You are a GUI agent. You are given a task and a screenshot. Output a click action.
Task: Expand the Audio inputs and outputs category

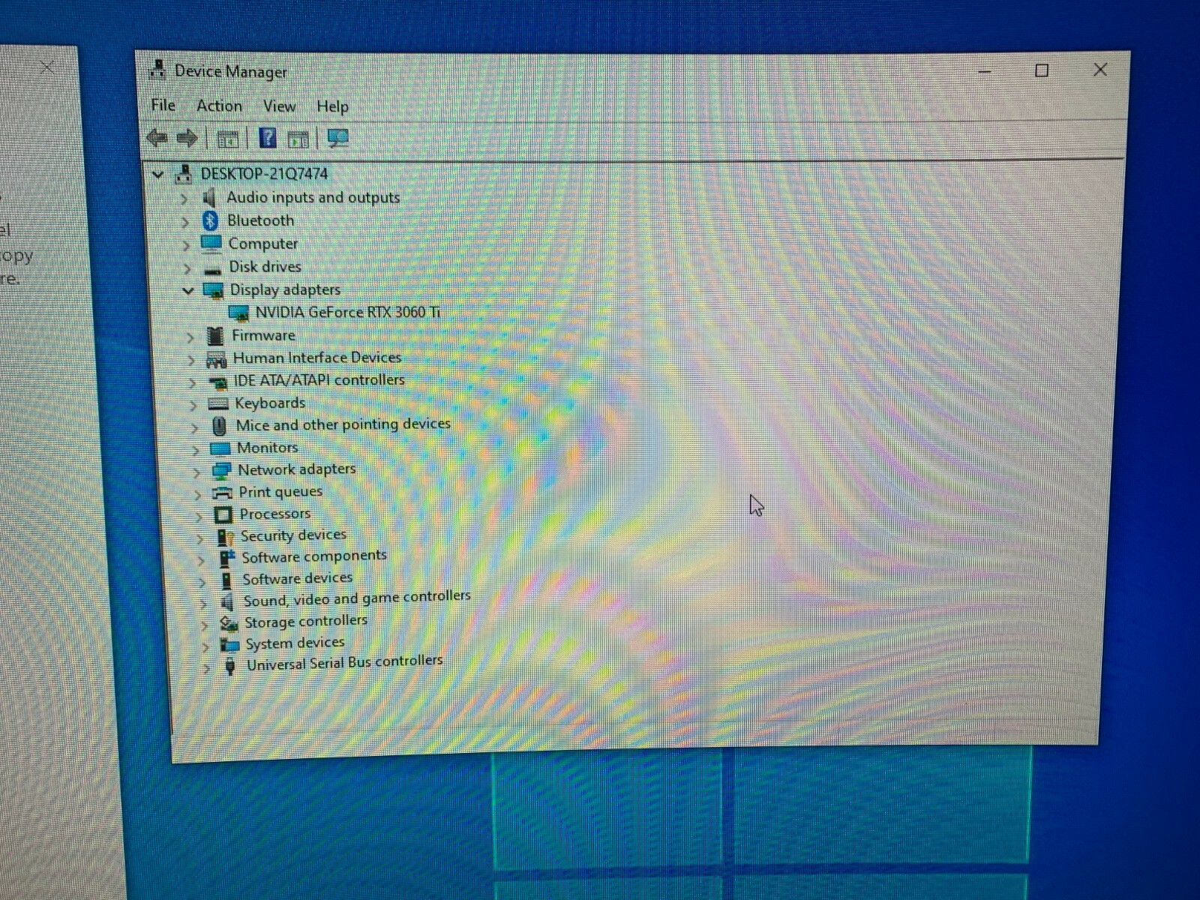tap(184, 199)
